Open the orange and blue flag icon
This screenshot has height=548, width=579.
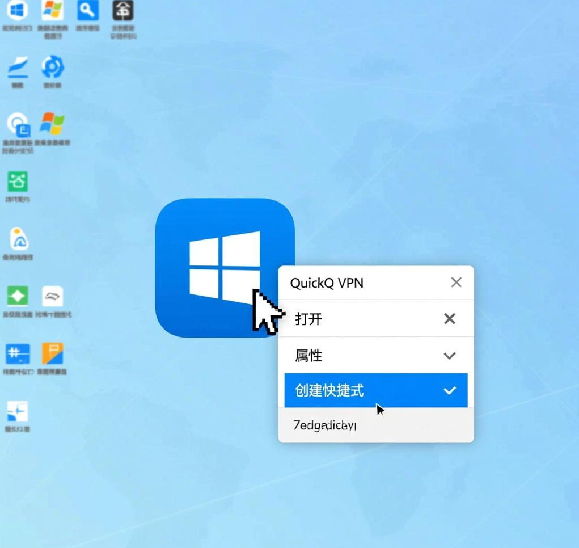[x=53, y=353]
